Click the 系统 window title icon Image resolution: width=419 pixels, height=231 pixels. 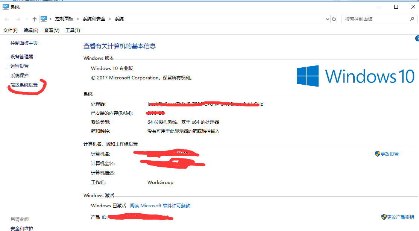point(6,7)
